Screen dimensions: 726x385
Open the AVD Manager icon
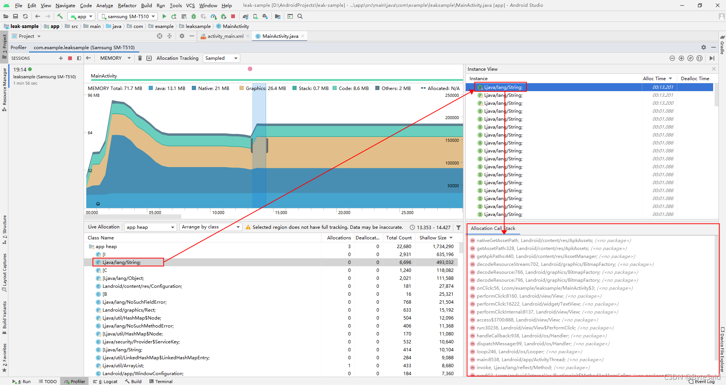pos(255,16)
